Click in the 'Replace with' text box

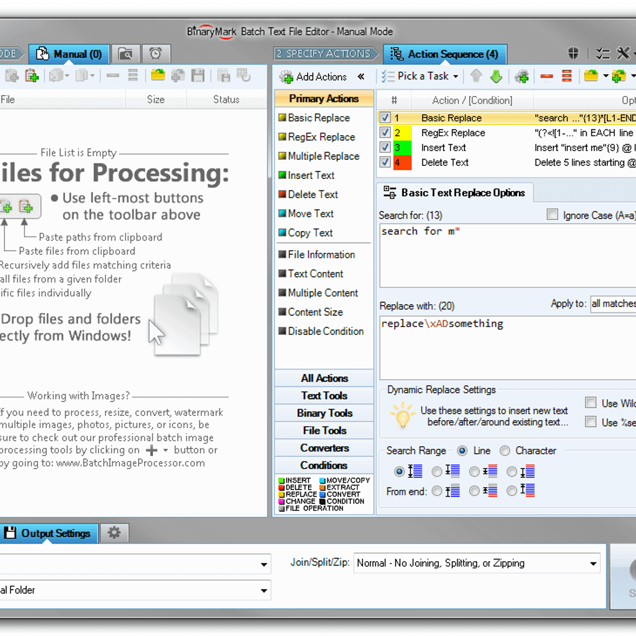[508, 347]
